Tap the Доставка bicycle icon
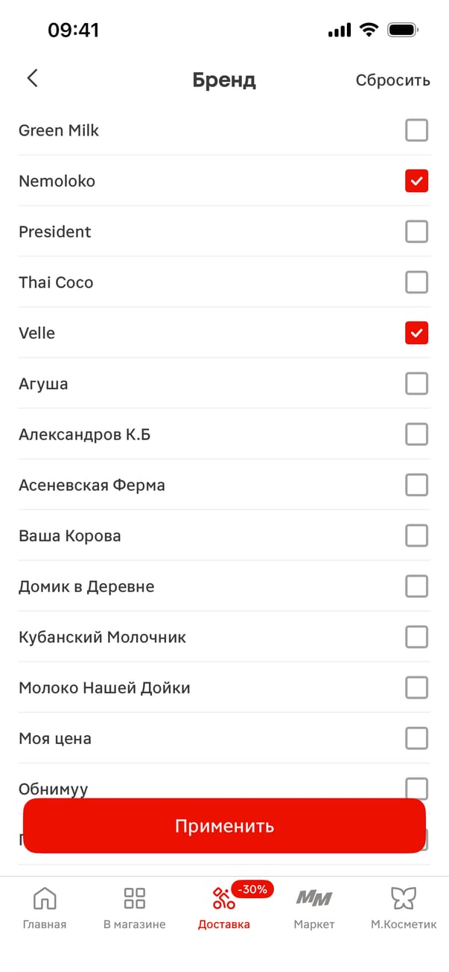The image size is (449, 972). pos(223,899)
